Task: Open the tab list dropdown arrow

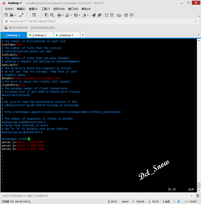Action: pyautogui.click(x=199, y=35)
